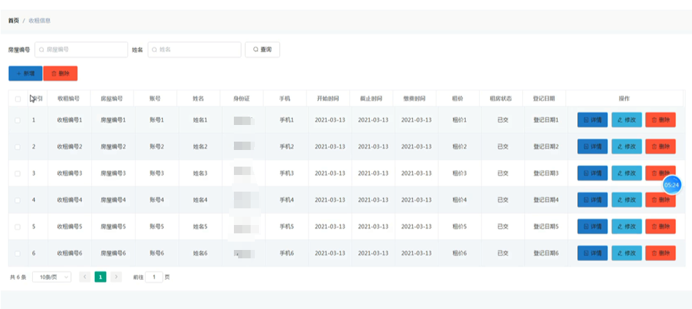692x309 pixels.
Task: Click the search magnifier 查询 button
Action: [x=262, y=50]
